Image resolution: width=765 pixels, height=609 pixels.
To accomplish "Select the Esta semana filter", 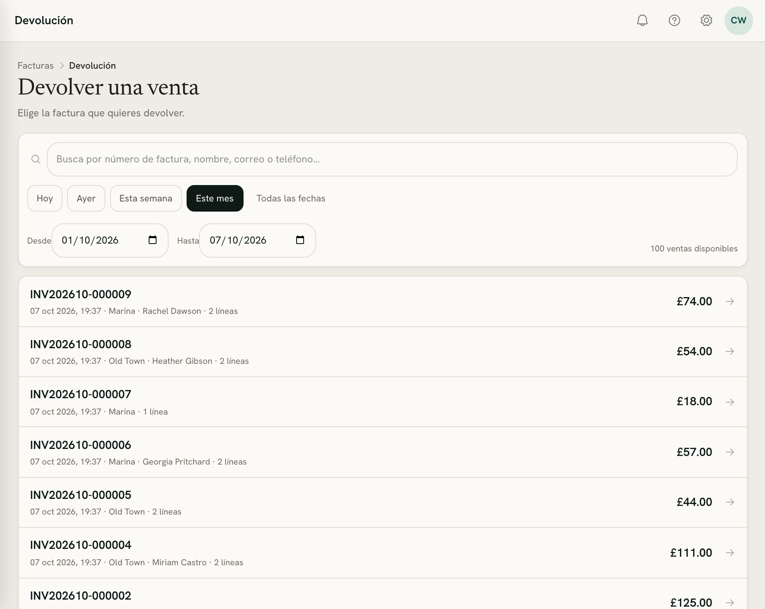I will pyautogui.click(x=146, y=198).
